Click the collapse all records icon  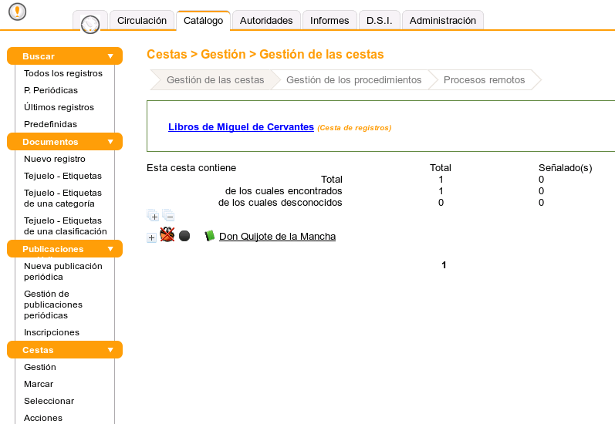(168, 216)
